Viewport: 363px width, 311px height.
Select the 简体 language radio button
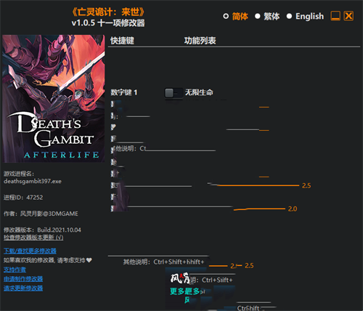click(226, 16)
